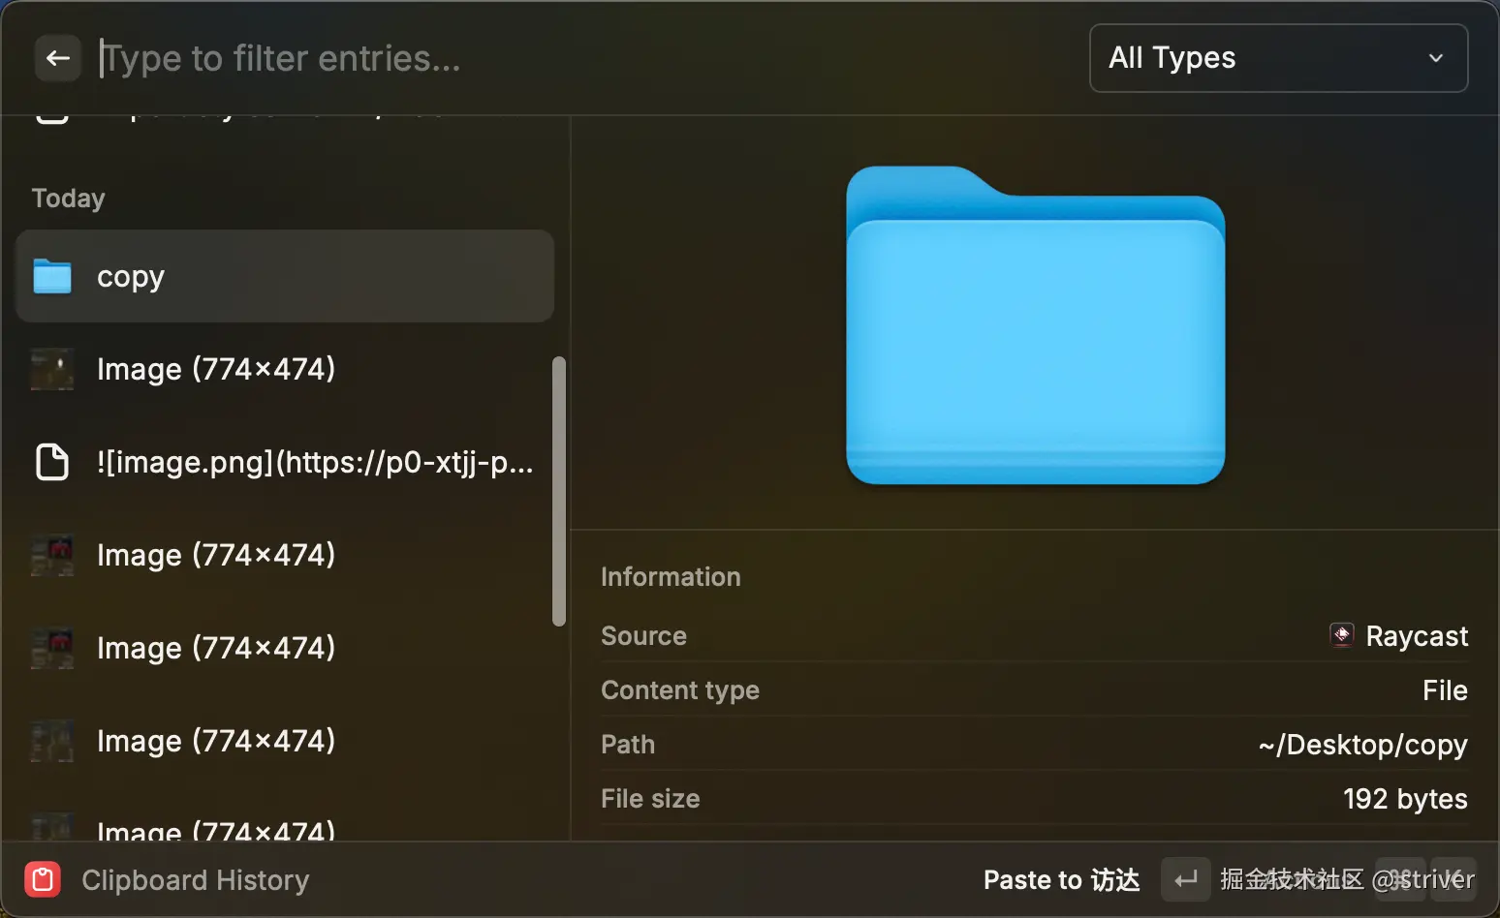Focus the filter entries search field
This screenshot has width=1500, height=918.
click(581, 58)
